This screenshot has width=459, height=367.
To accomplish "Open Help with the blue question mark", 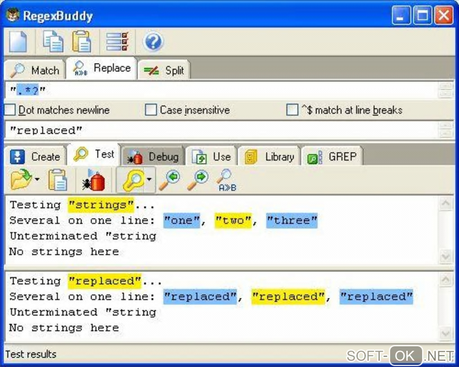I will 153,41.
